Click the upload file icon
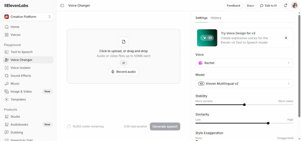 [x=123, y=42]
